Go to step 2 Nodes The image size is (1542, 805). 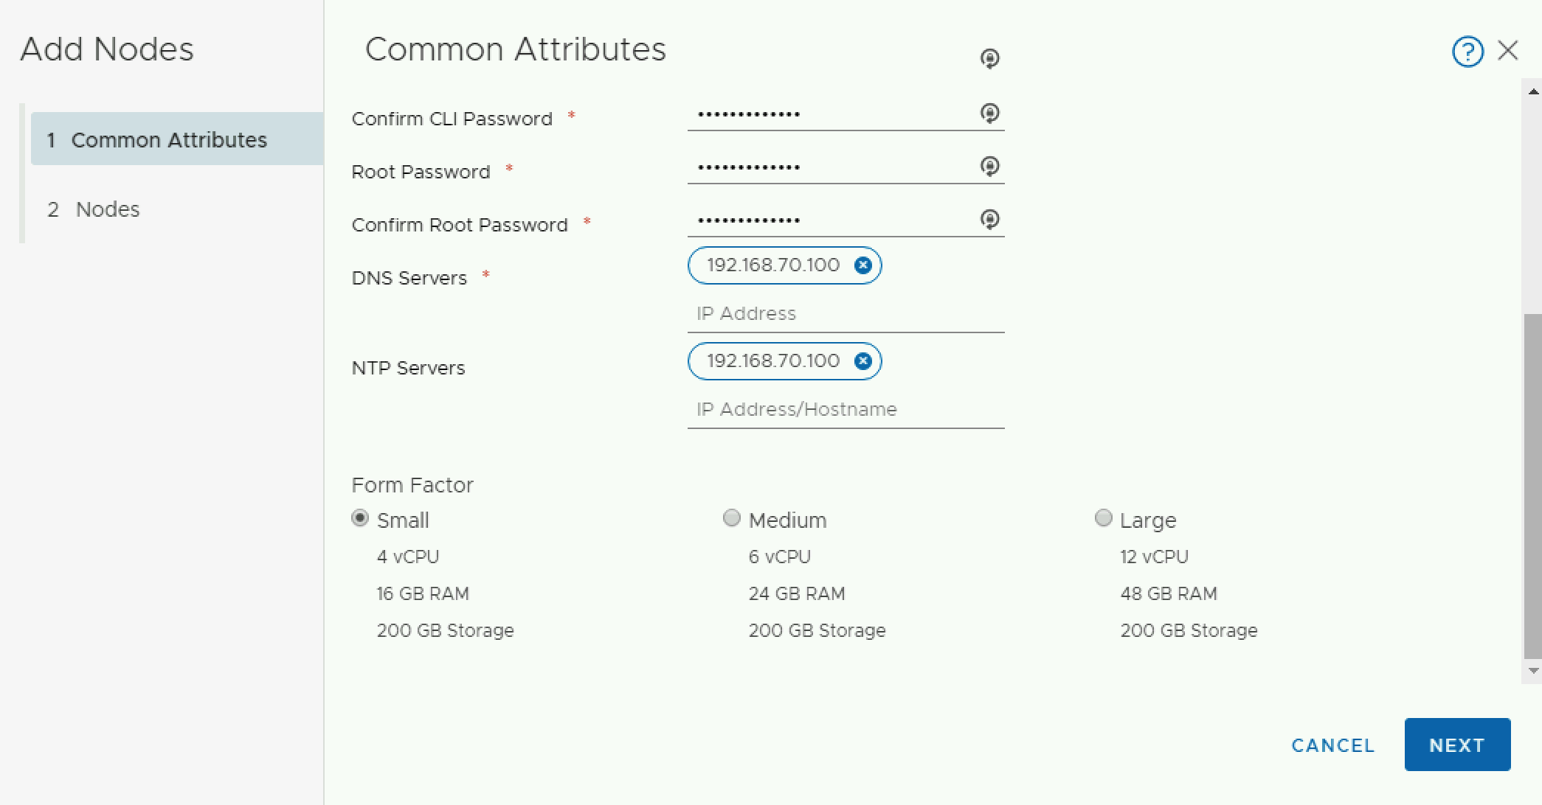[108, 209]
